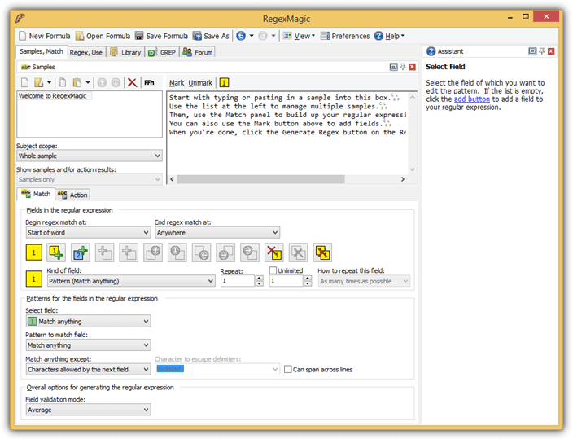
Task: Open the Library tab
Action: pos(125,52)
